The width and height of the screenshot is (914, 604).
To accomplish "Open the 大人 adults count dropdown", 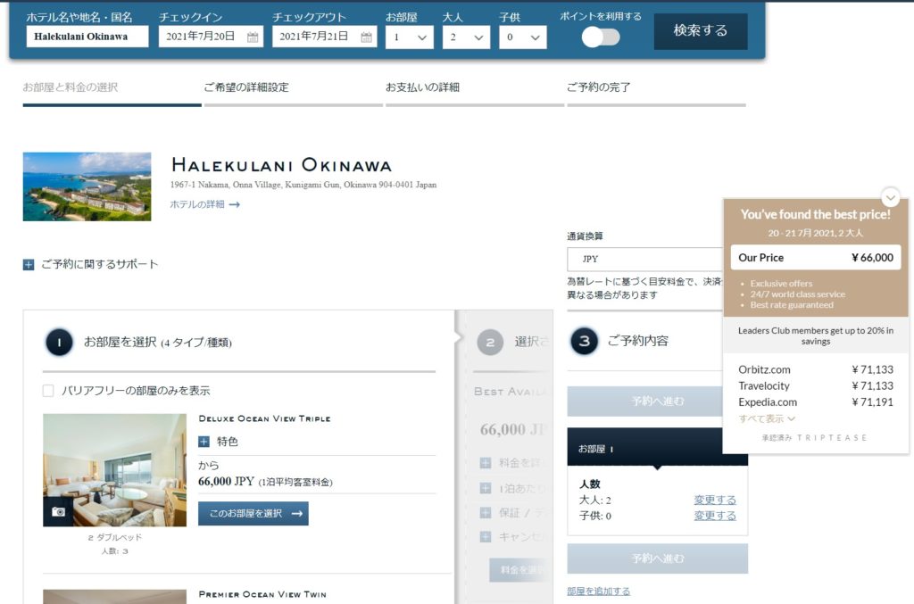I will (x=466, y=37).
